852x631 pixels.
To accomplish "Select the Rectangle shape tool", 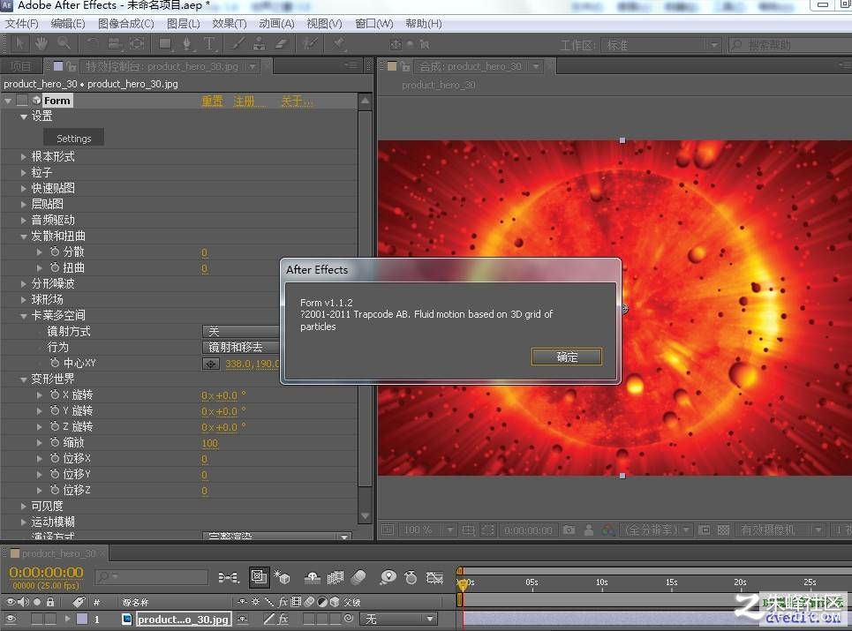I will pos(164,44).
